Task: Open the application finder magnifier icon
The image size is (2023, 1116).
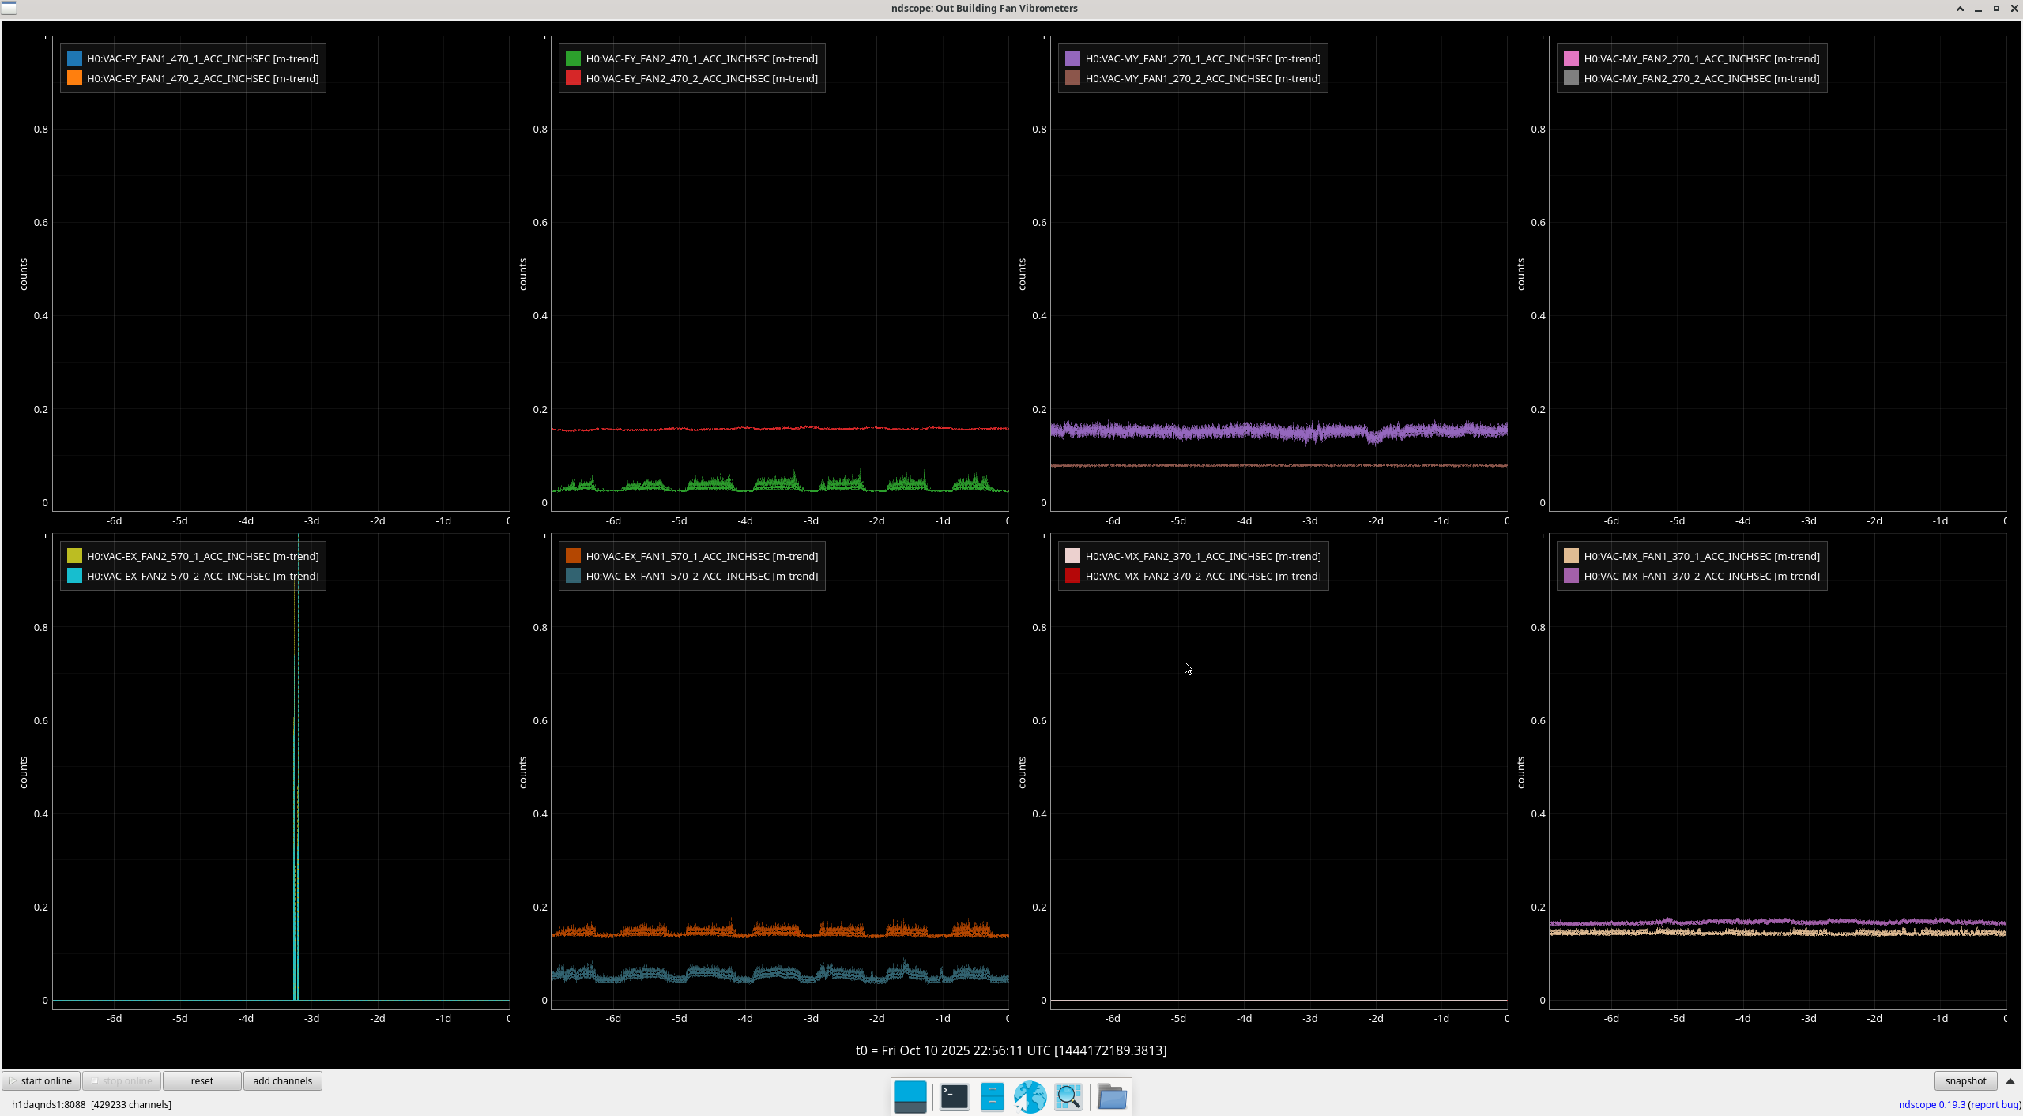Action: click(1068, 1096)
